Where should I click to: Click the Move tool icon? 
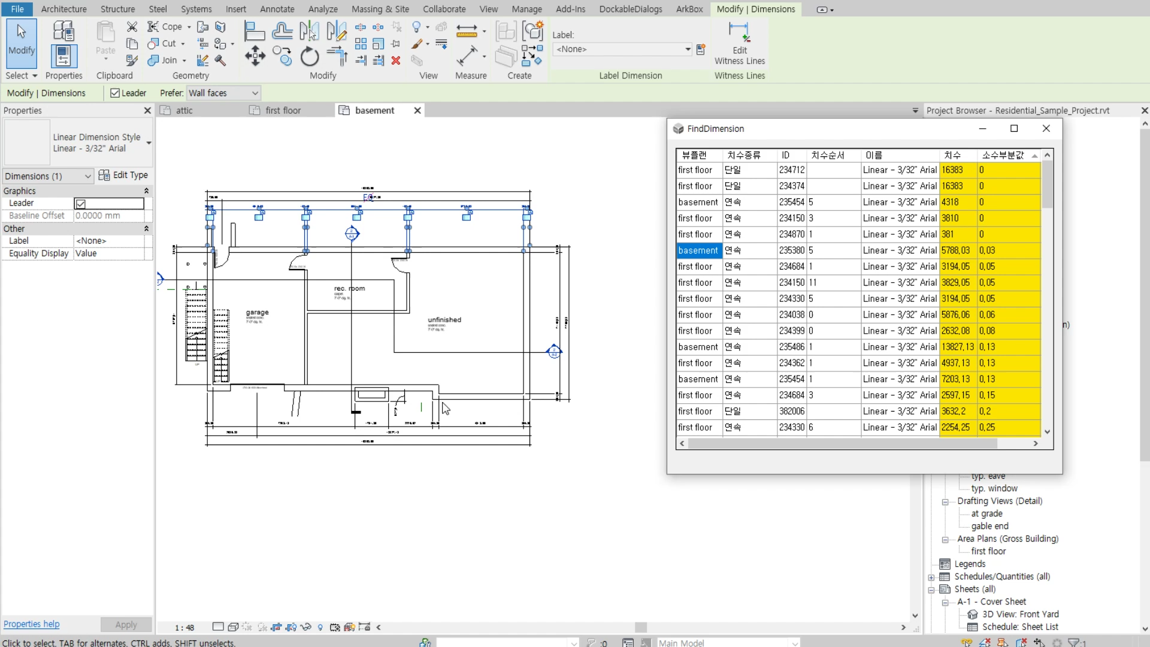(x=255, y=56)
